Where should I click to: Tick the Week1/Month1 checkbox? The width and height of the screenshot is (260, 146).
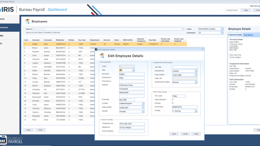tap(173, 100)
